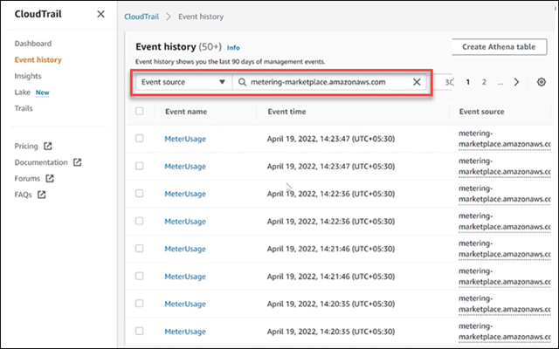Click the Event history breadcrumb text
The height and width of the screenshot is (349, 559).
point(201,17)
